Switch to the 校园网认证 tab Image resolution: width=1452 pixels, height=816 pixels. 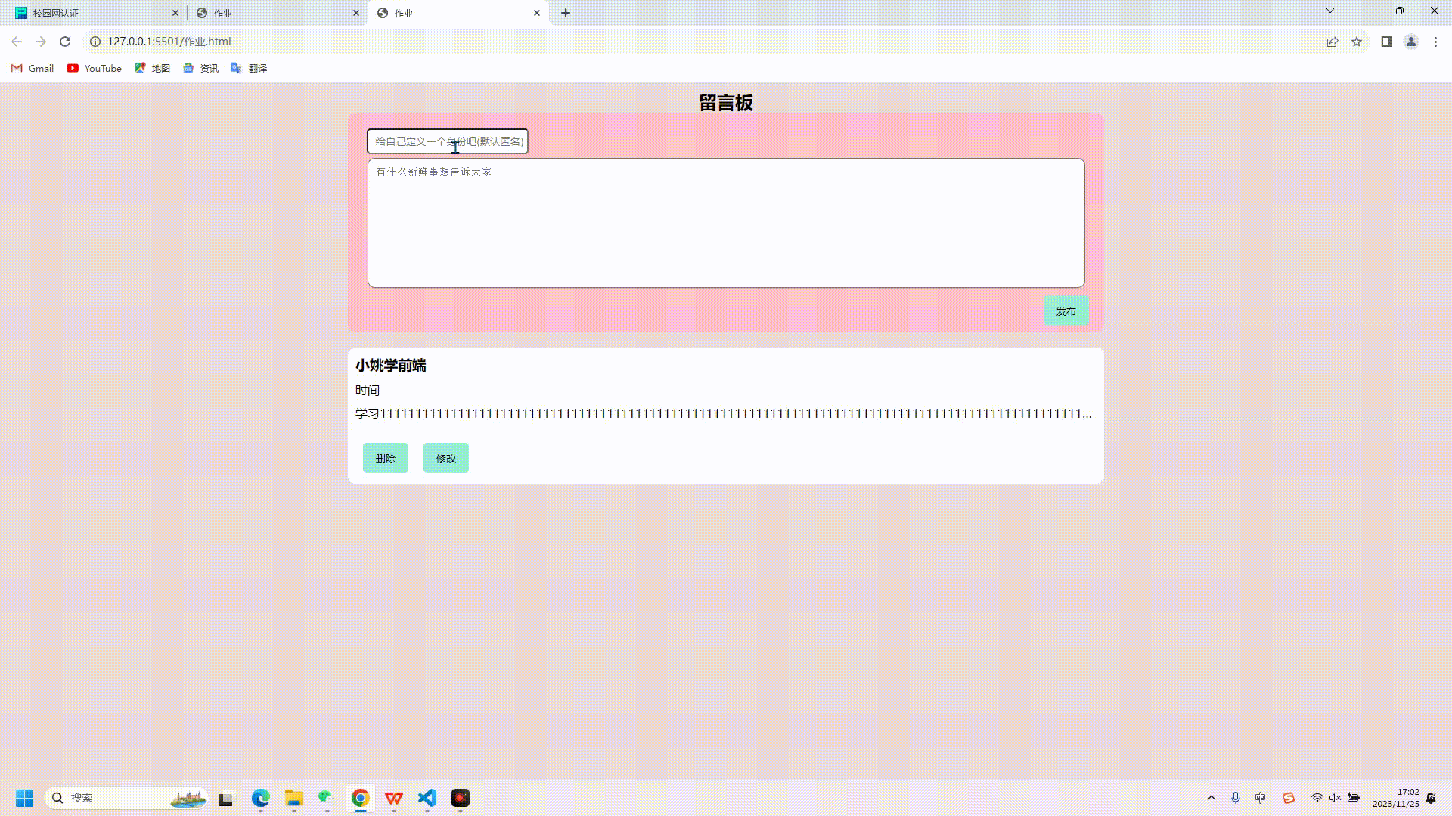click(91, 13)
